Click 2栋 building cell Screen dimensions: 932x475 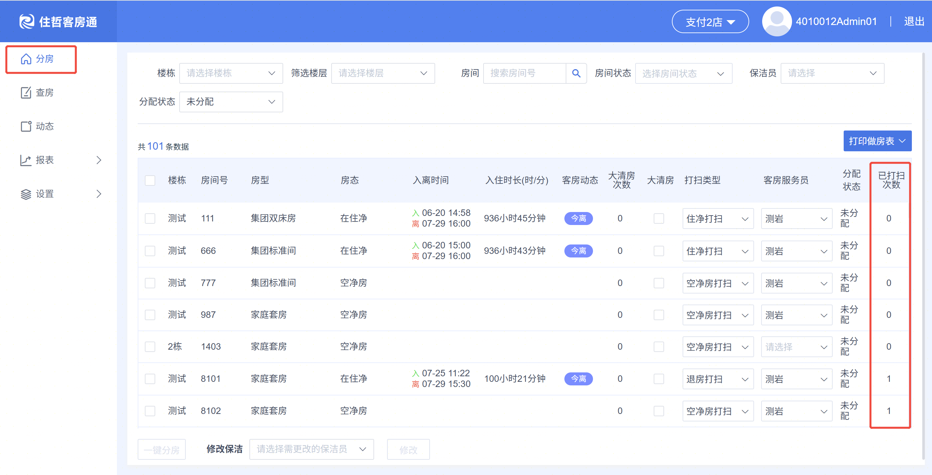click(175, 346)
